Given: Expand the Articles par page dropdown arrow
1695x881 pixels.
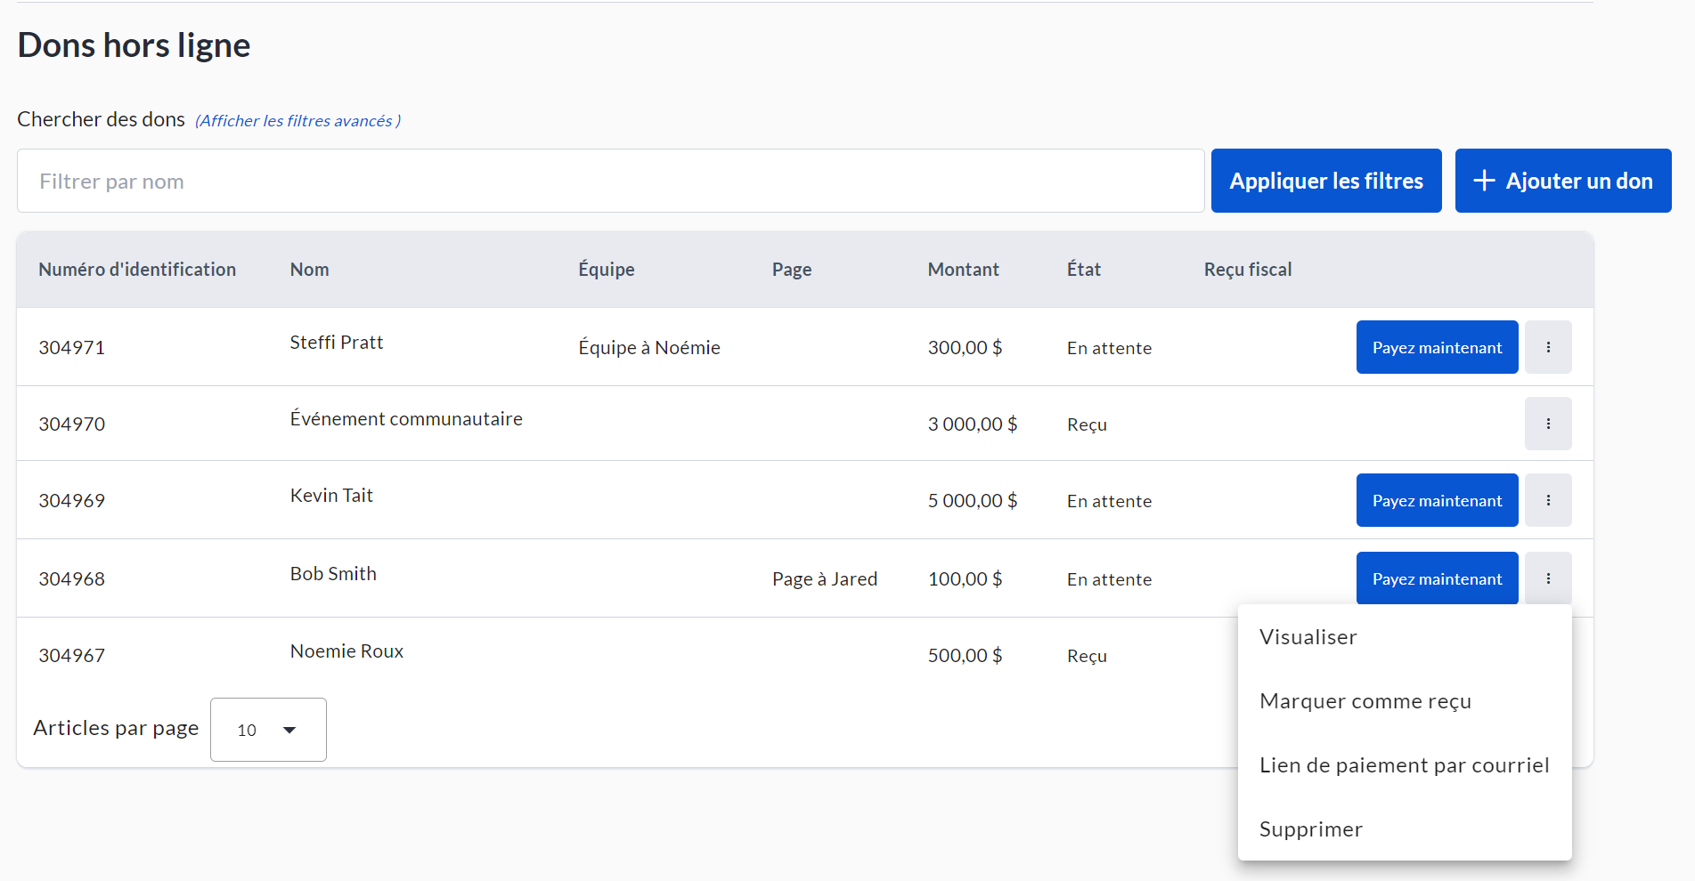Looking at the screenshot, I should pos(289,730).
